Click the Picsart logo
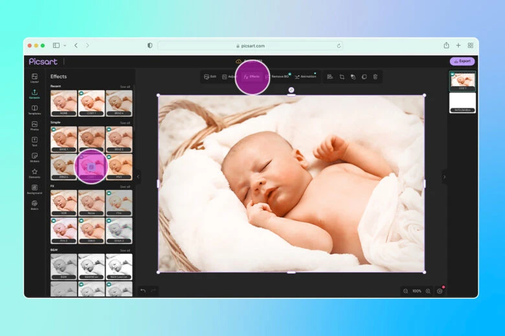 pyautogui.click(x=43, y=61)
